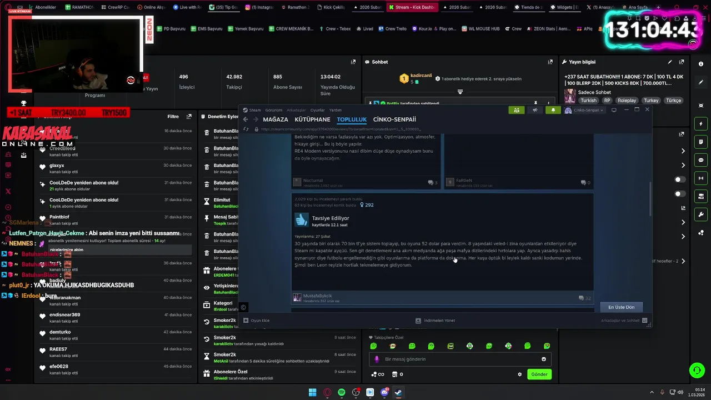Open the CİNKO-SENPAİİ profile tab
Image resolution: width=711 pixels, height=400 pixels.
(394, 119)
